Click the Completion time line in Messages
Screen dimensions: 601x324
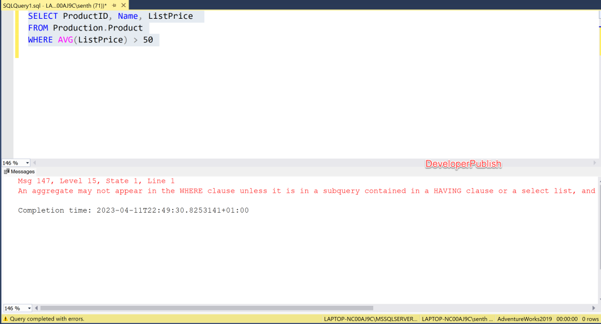133,210
